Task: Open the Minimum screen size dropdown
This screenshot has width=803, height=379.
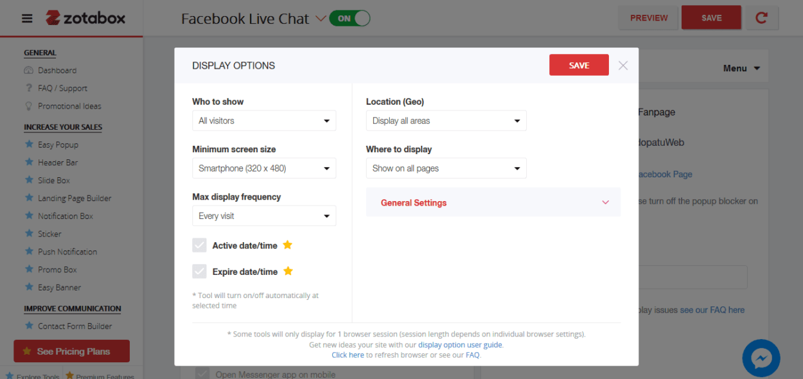Action: pos(264,168)
